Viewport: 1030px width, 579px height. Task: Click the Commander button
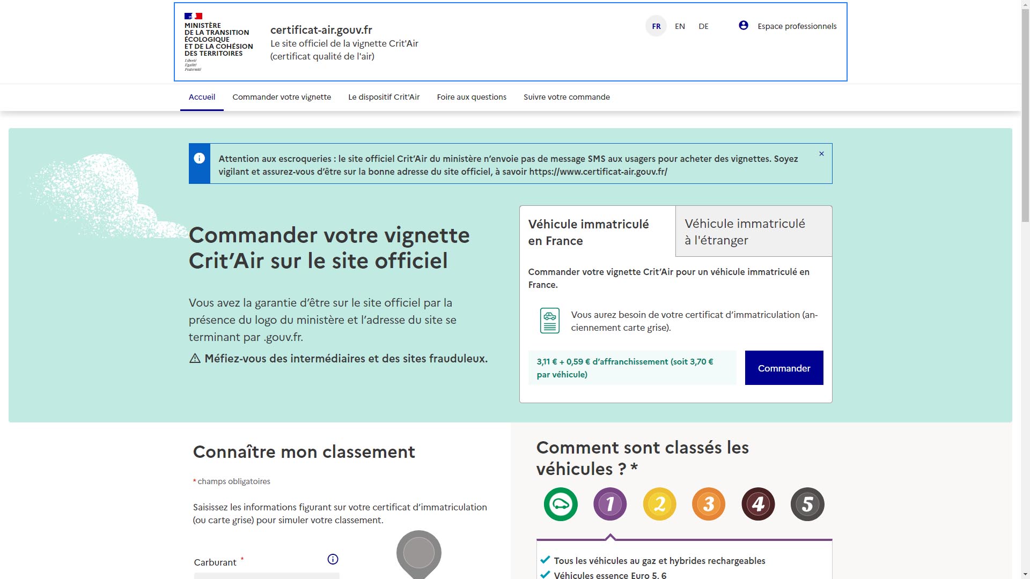coord(784,368)
